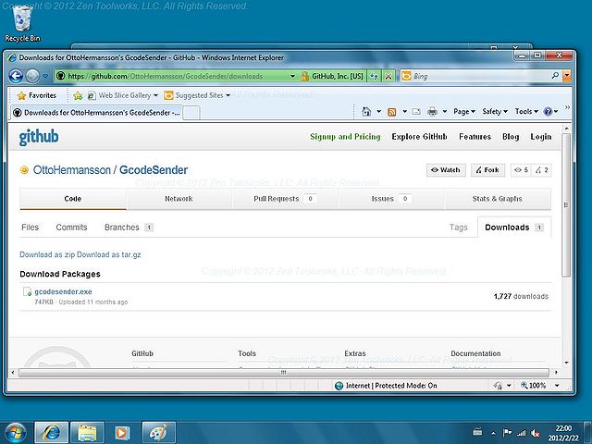Click the Login link

tap(540, 137)
